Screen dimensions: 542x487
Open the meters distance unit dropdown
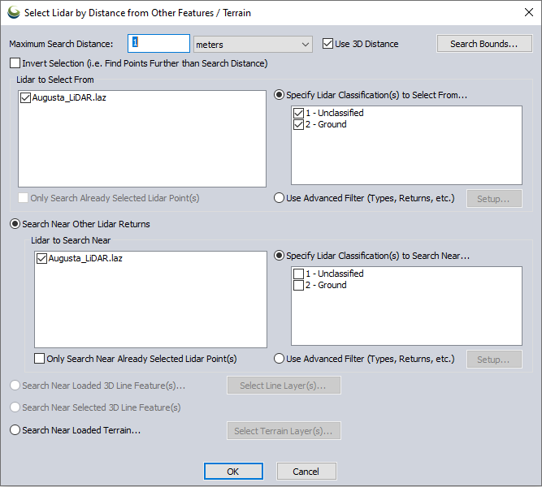click(x=253, y=45)
